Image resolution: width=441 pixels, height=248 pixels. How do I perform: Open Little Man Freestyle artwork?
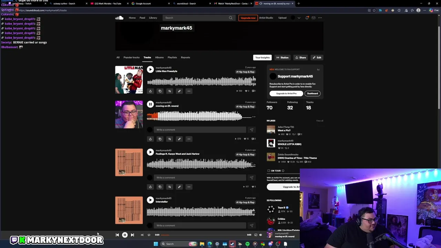pyautogui.click(x=129, y=80)
